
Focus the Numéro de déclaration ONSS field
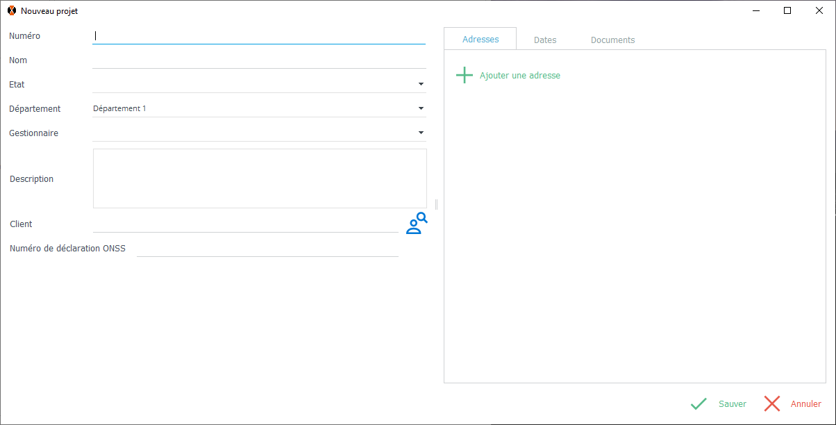[x=267, y=249]
